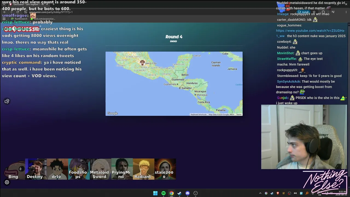This screenshot has width=350, height=197.
Task: Open the GeoGuessr settings gear
Action: (7, 182)
